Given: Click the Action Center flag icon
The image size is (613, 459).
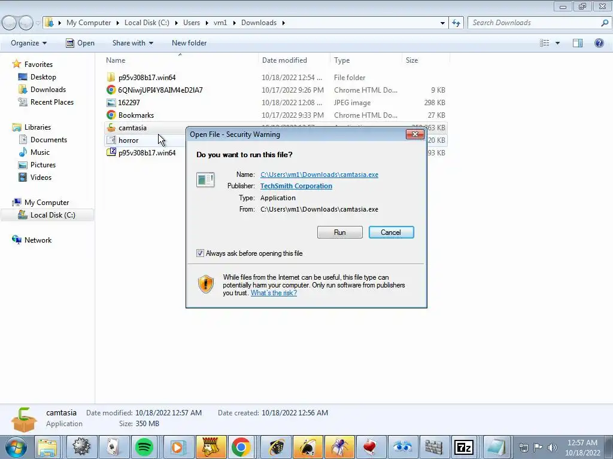Looking at the screenshot, I should point(538,447).
